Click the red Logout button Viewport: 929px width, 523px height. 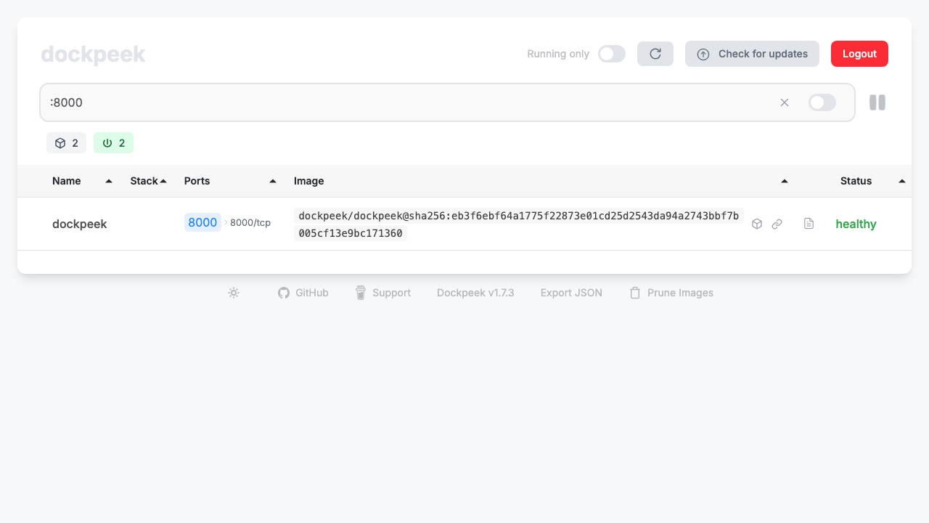859,54
